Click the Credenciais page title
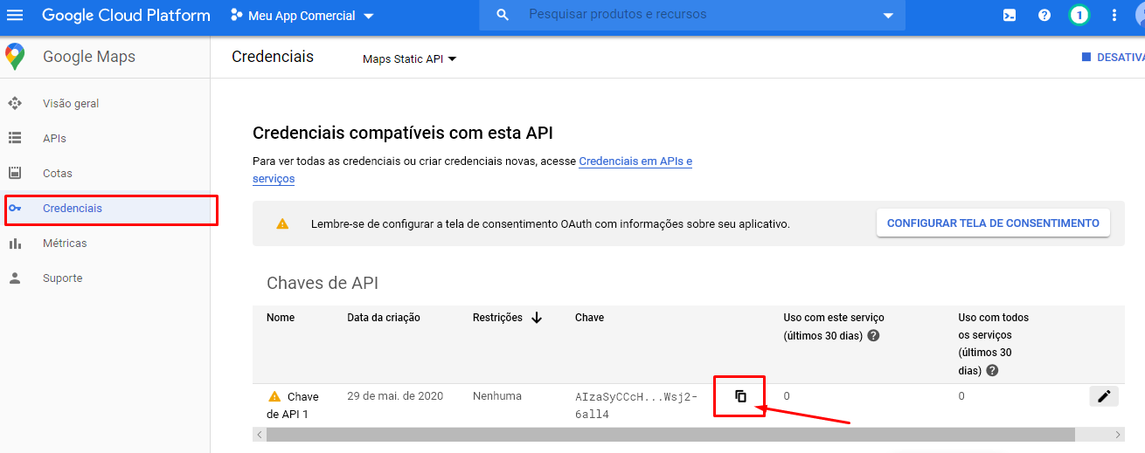 click(x=273, y=57)
